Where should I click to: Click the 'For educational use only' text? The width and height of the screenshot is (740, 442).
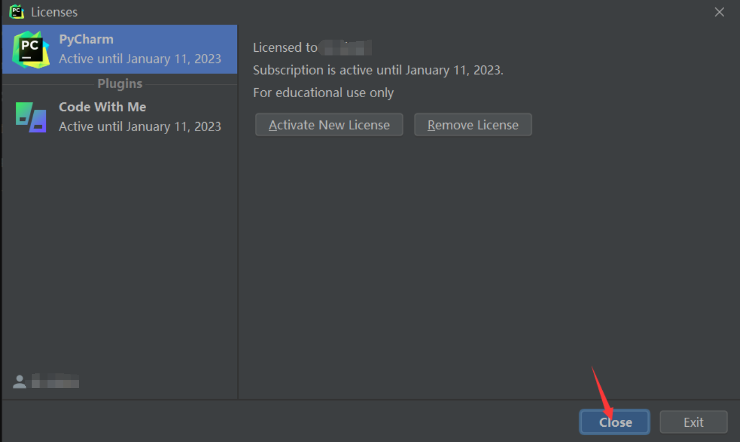pos(324,93)
